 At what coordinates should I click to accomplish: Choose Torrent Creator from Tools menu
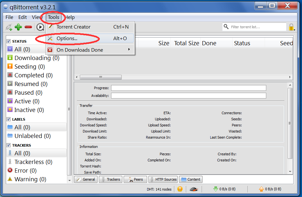click(90, 27)
